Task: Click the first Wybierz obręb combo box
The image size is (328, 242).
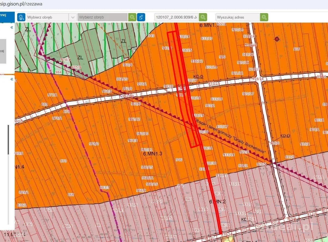Action: click(48, 17)
